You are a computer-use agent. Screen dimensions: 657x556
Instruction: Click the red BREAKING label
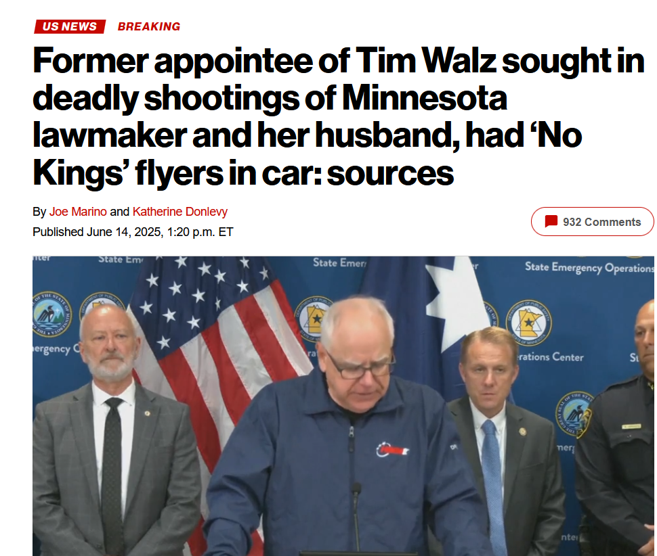(x=149, y=26)
